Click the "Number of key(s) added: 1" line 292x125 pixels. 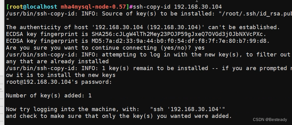48,95
